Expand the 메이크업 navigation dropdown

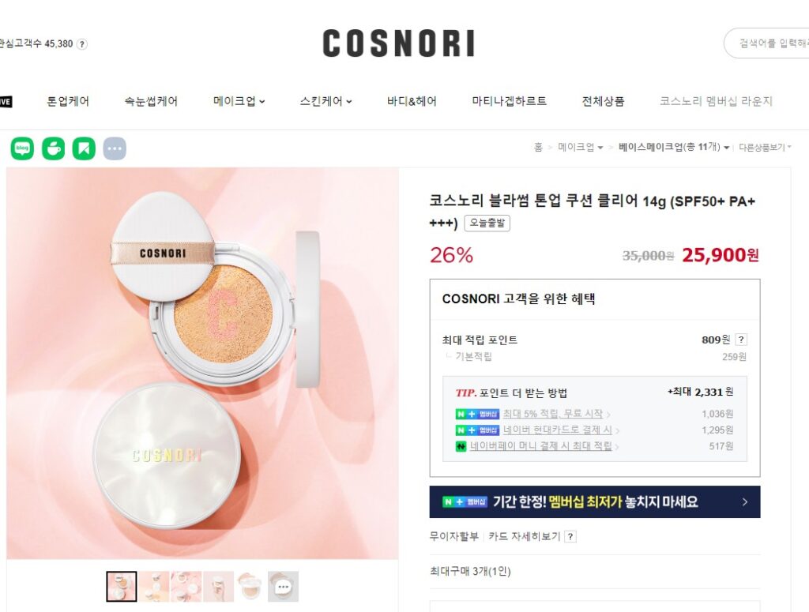pos(239,101)
